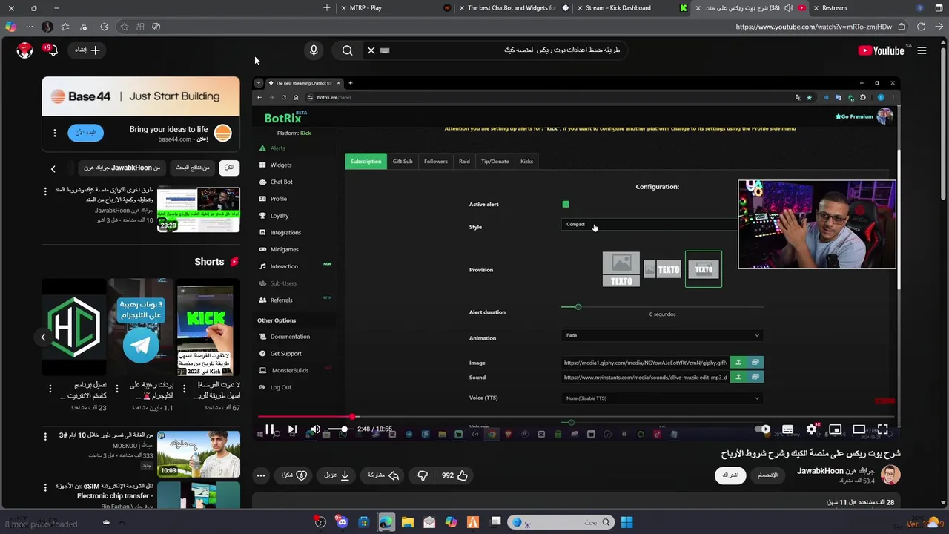This screenshot has width=949, height=534.
Task: Open a new browser tab
Action: click(326, 8)
